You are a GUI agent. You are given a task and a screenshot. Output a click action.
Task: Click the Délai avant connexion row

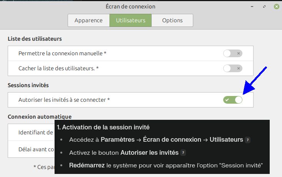tap(36, 149)
